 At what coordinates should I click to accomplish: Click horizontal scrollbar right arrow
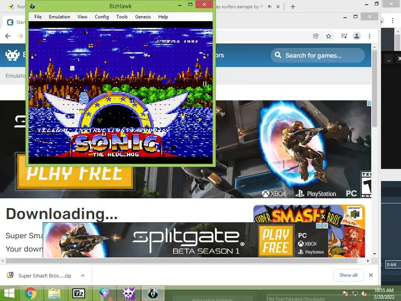[x=368, y=261]
